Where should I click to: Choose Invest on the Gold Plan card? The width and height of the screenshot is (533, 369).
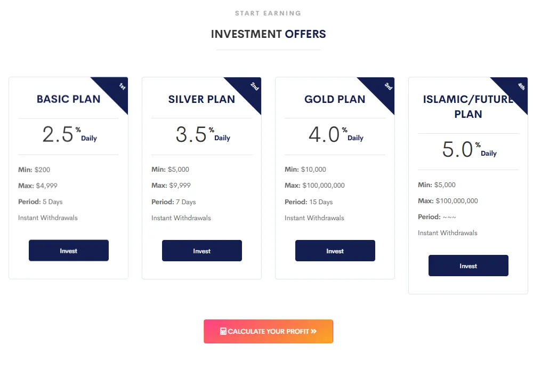coord(335,251)
